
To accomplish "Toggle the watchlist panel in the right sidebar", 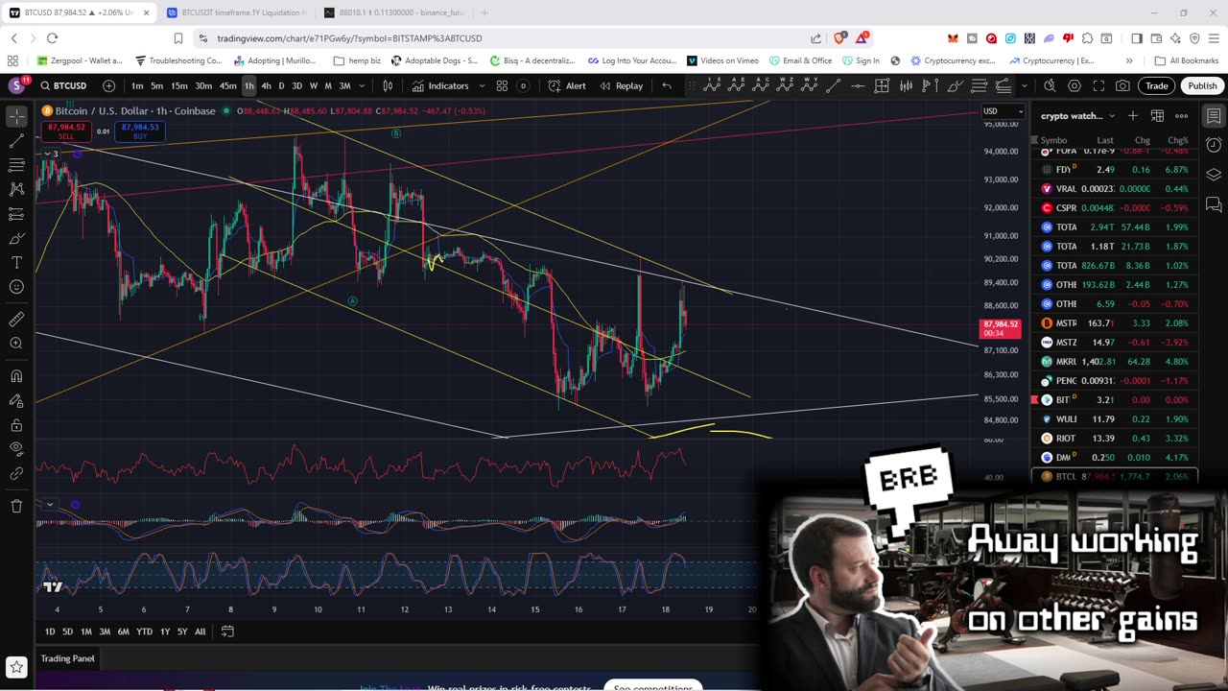I will pyautogui.click(x=1214, y=116).
